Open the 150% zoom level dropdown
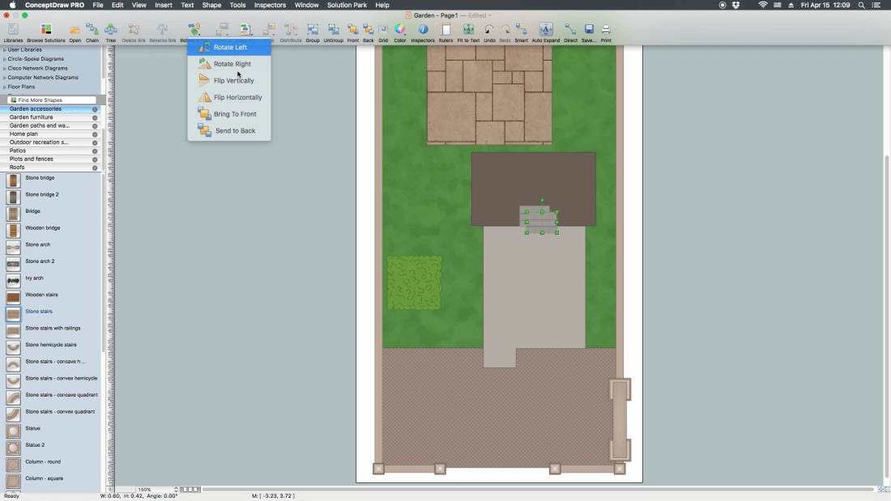This screenshot has width=891, height=501. (x=157, y=490)
